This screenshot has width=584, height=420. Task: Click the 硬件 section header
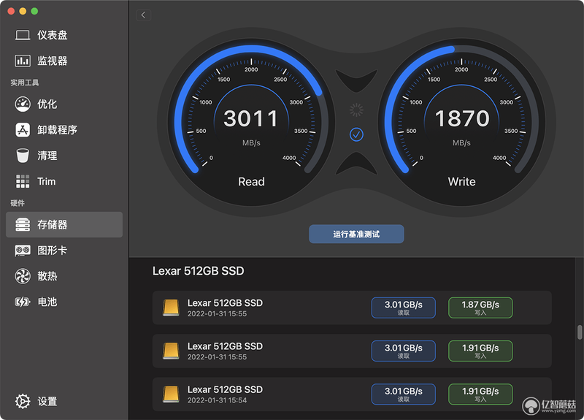pos(18,203)
